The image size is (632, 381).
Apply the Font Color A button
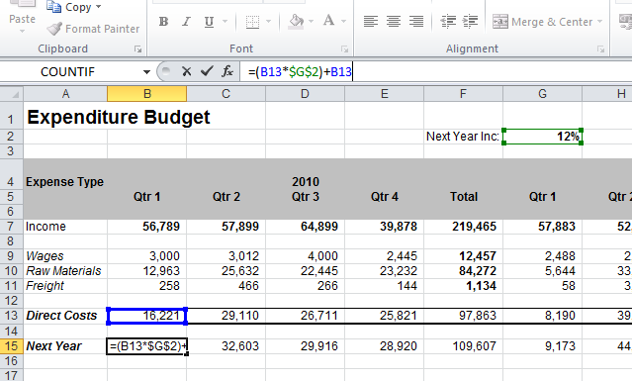point(329,21)
